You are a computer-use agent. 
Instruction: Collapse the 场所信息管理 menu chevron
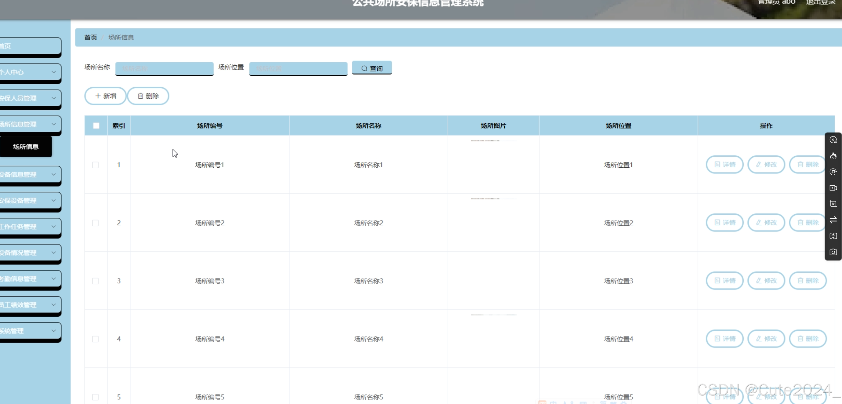(54, 124)
